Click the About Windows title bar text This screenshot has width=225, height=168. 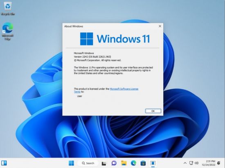coord(74,26)
